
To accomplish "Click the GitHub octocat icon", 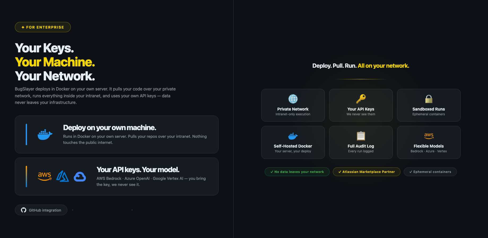I will (24, 210).
